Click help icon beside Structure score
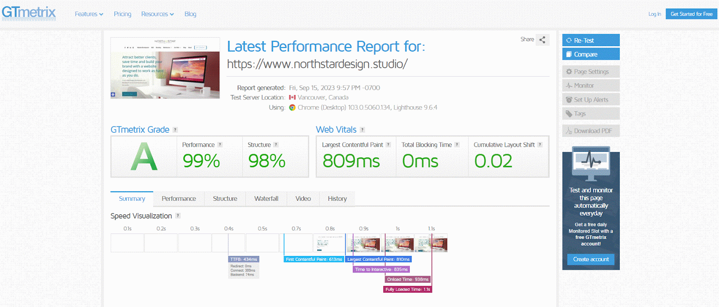This screenshot has height=307, width=719. [x=276, y=145]
